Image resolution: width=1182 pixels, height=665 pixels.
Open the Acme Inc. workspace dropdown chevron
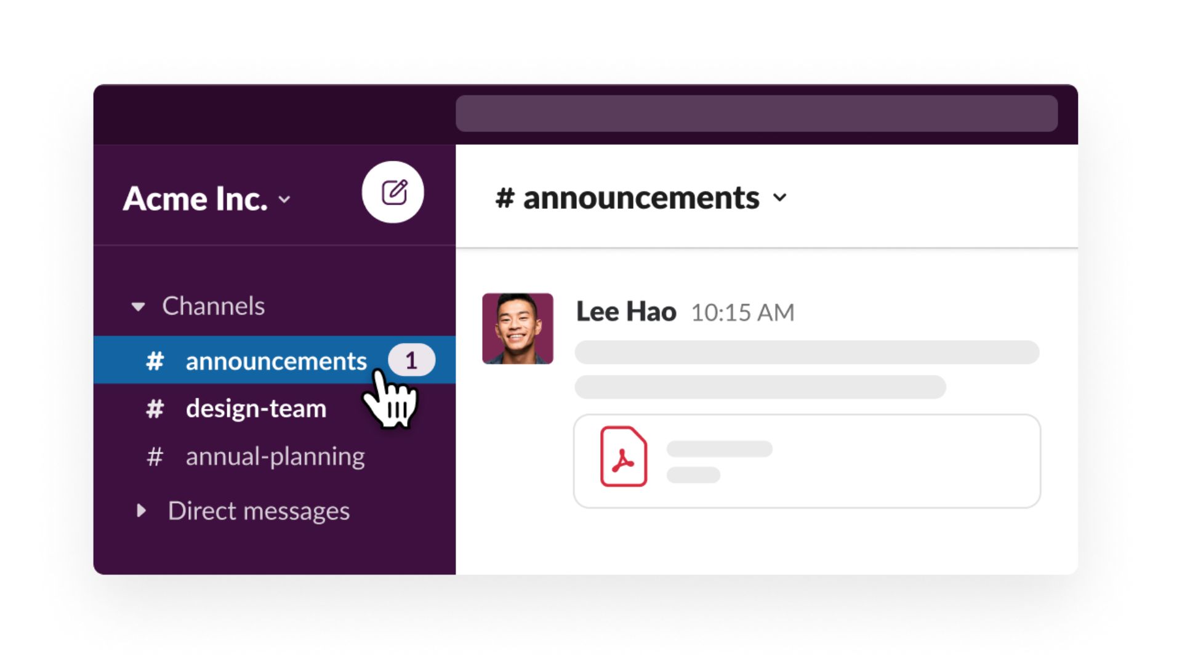[x=284, y=199]
